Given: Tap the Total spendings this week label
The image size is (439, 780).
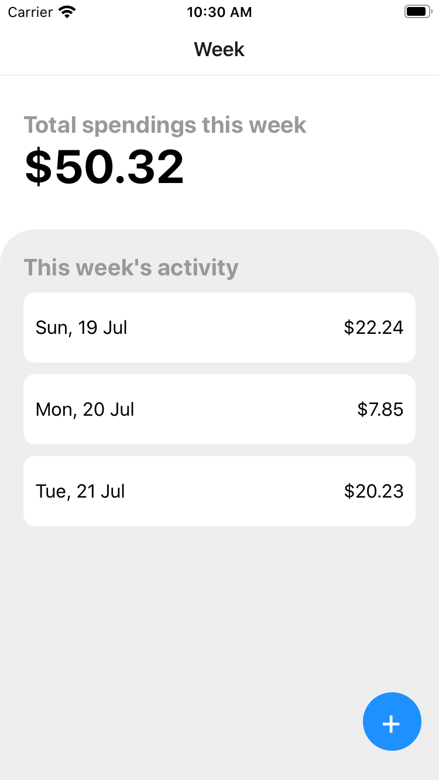Looking at the screenshot, I should click(x=165, y=125).
